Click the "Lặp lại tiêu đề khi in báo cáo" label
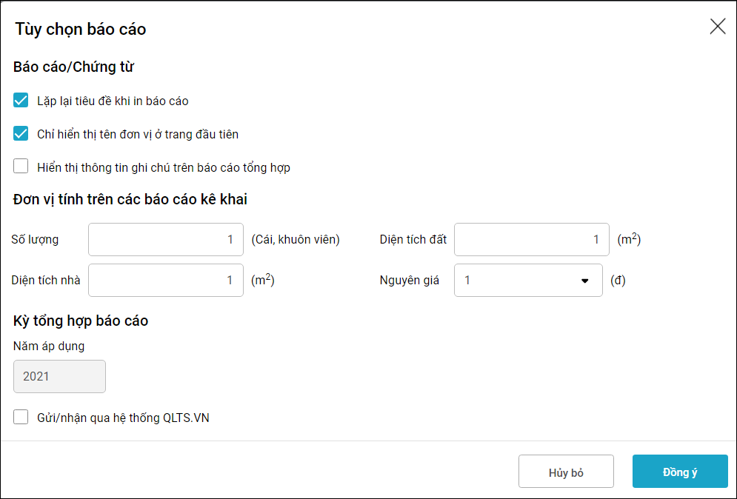The height and width of the screenshot is (499, 737). click(x=113, y=101)
